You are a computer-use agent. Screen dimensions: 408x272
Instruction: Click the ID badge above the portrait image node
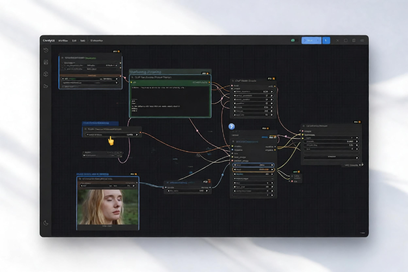pos(133,174)
